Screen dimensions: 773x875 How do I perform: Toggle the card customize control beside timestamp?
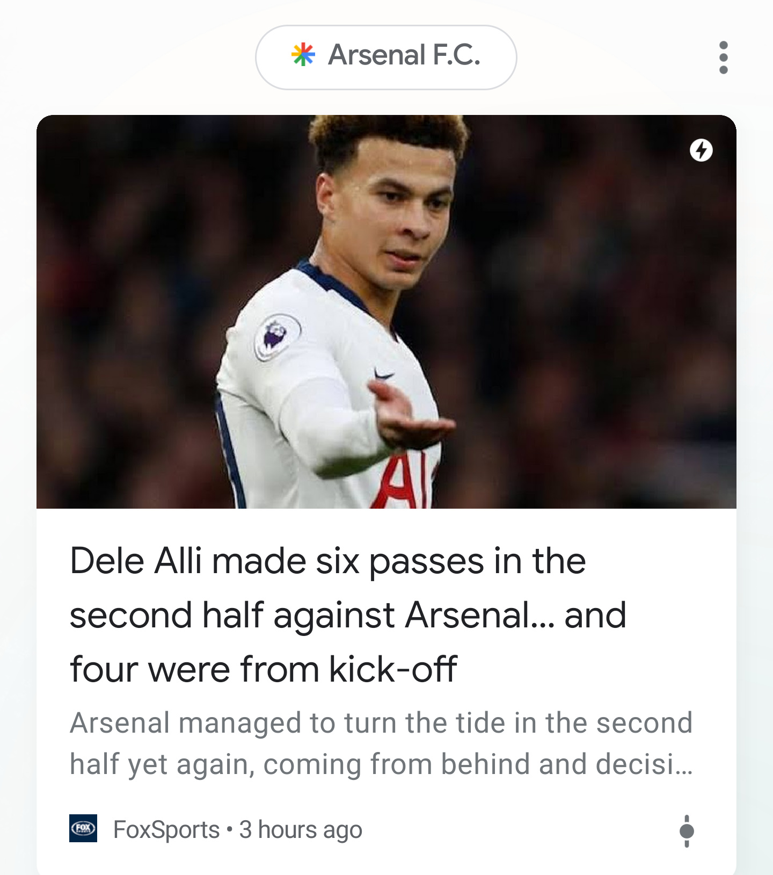(687, 831)
